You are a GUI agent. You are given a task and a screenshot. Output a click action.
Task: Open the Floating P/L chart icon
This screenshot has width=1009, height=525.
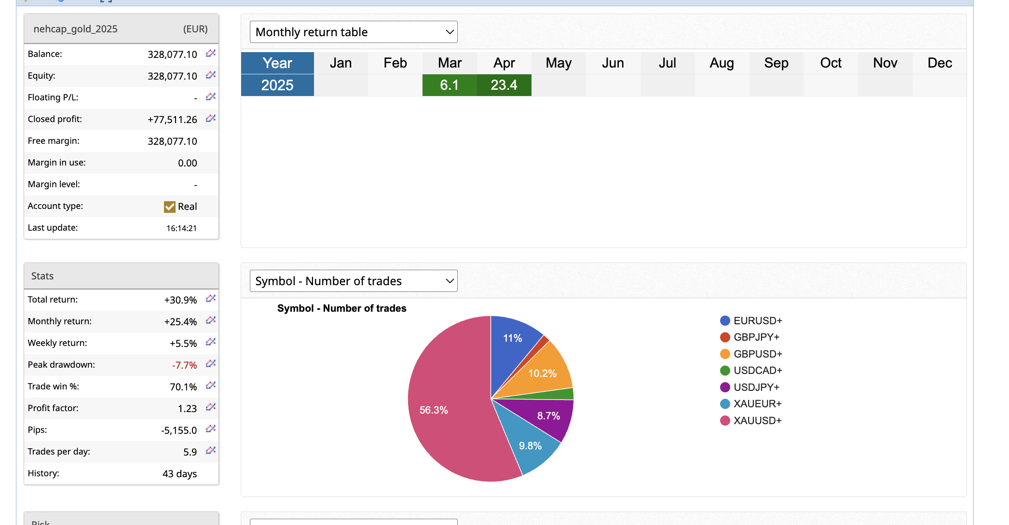pyautogui.click(x=210, y=97)
